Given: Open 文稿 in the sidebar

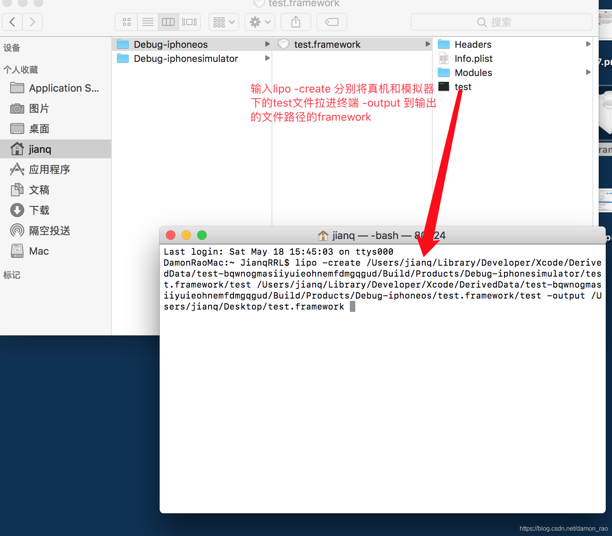Looking at the screenshot, I should [x=56, y=190].
